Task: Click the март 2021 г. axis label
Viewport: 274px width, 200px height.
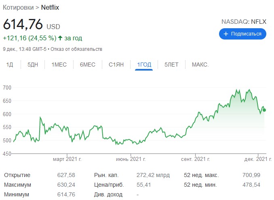Action: pos(67,159)
